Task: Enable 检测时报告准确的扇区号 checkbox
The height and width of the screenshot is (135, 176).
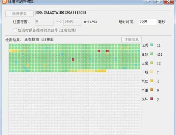Action: pos(15,30)
